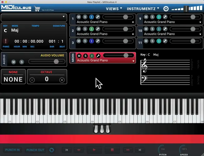Mute track 2
Image resolution: width=204 pixels, height=156 pixels.
coord(79,29)
